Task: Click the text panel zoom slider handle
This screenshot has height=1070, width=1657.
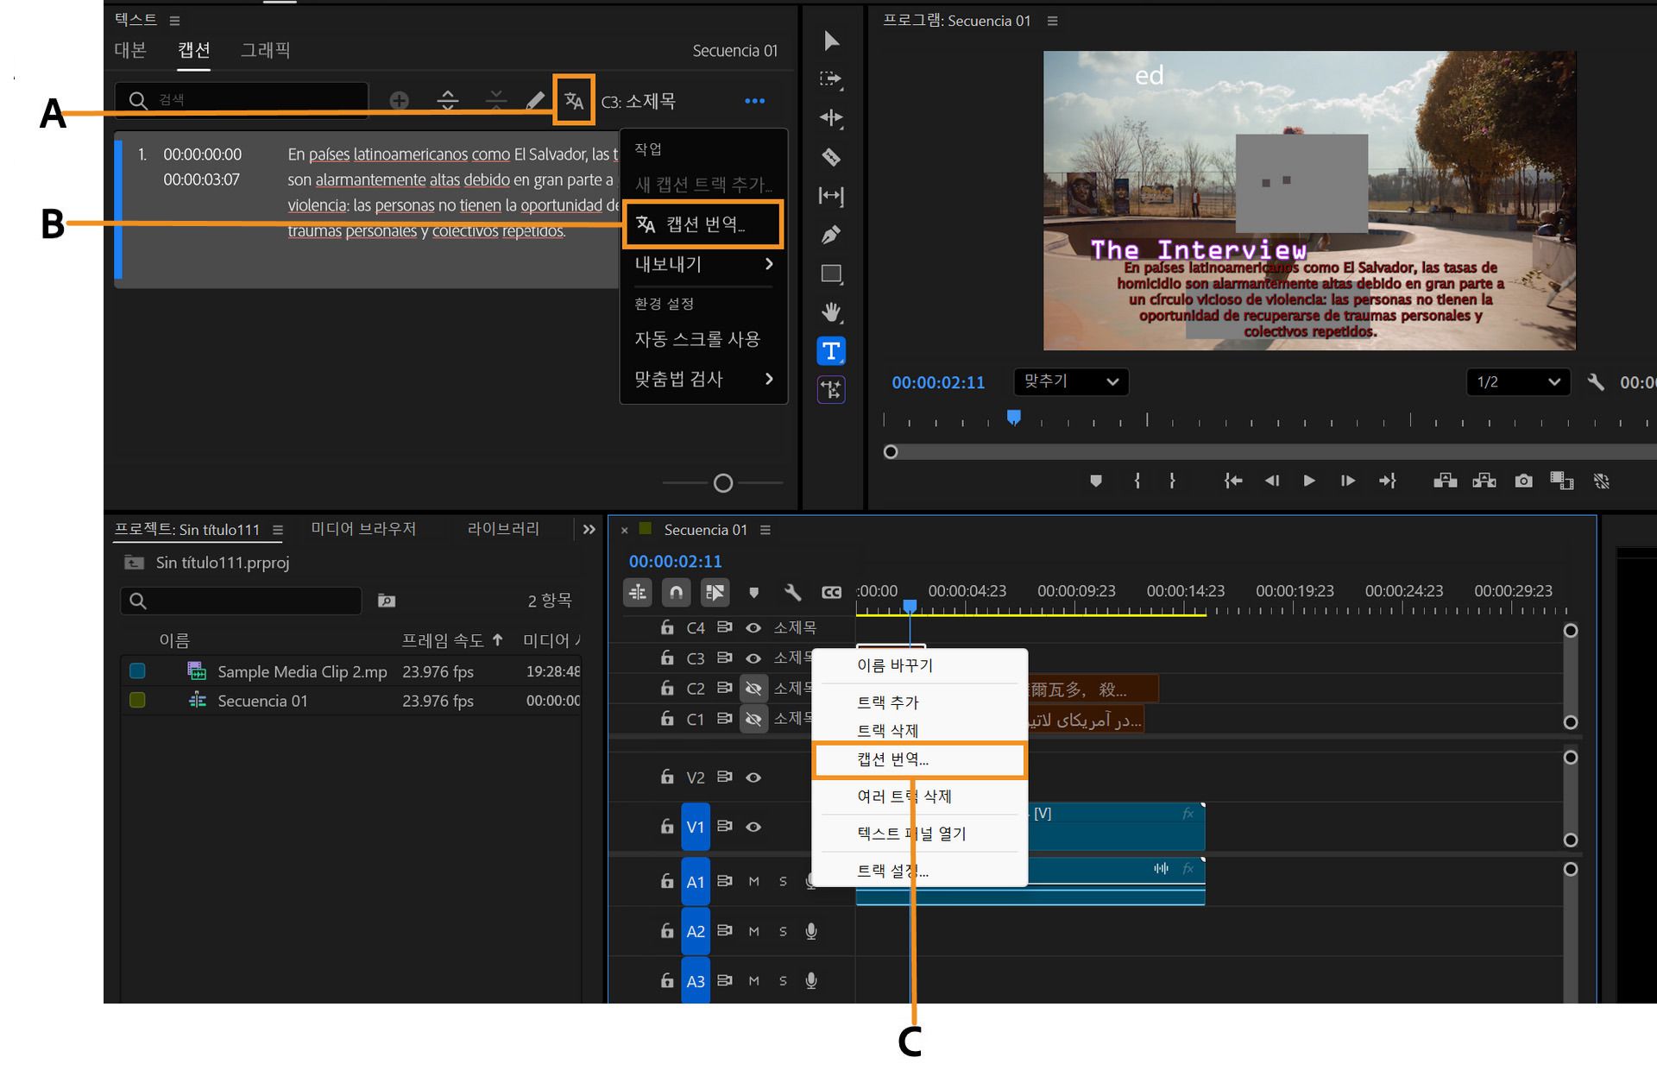Action: click(723, 483)
